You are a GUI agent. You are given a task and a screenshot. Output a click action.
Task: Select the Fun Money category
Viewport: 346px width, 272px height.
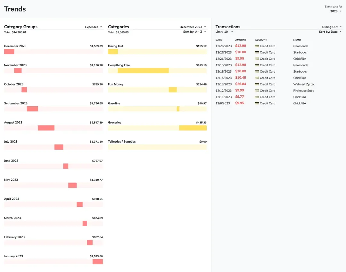(x=116, y=84)
